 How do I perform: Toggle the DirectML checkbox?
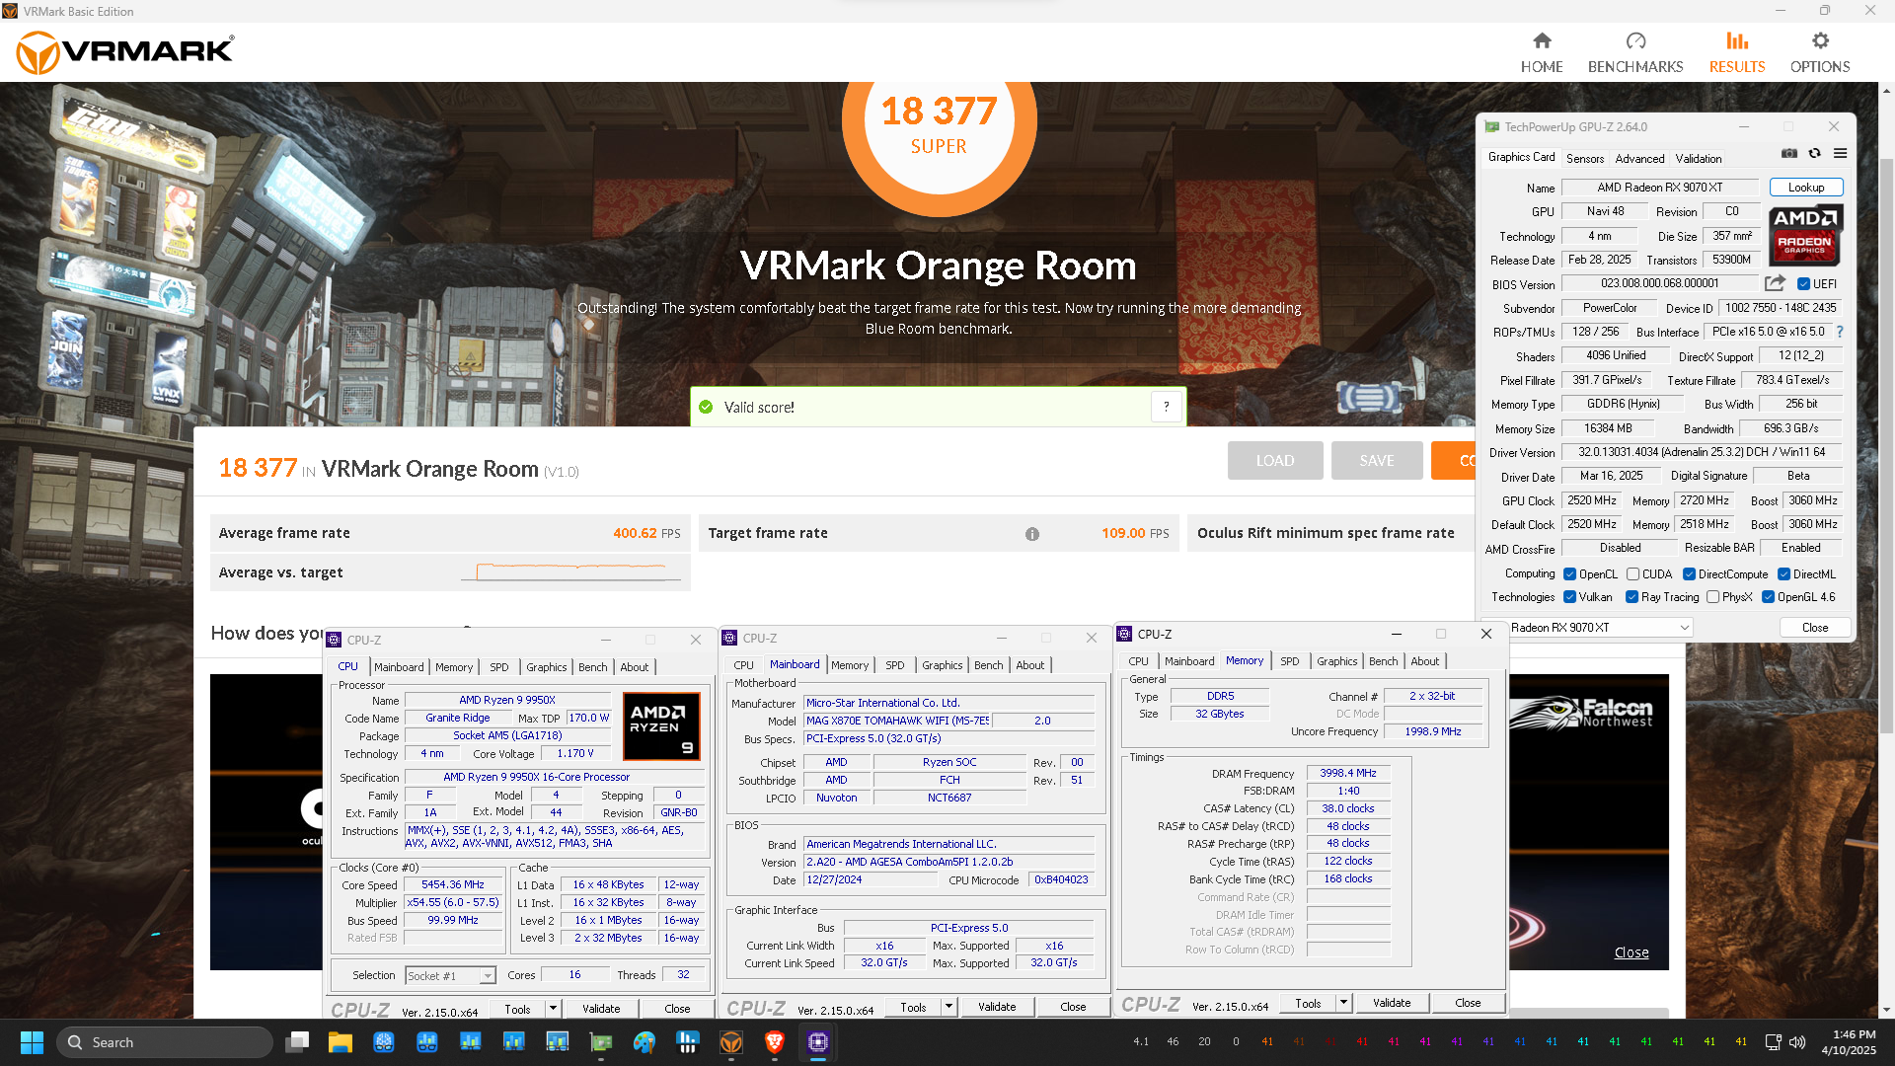tap(1783, 574)
